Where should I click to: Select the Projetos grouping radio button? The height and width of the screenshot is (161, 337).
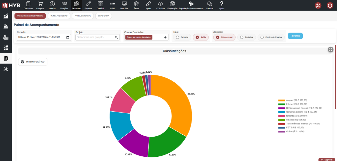(246, 37)
